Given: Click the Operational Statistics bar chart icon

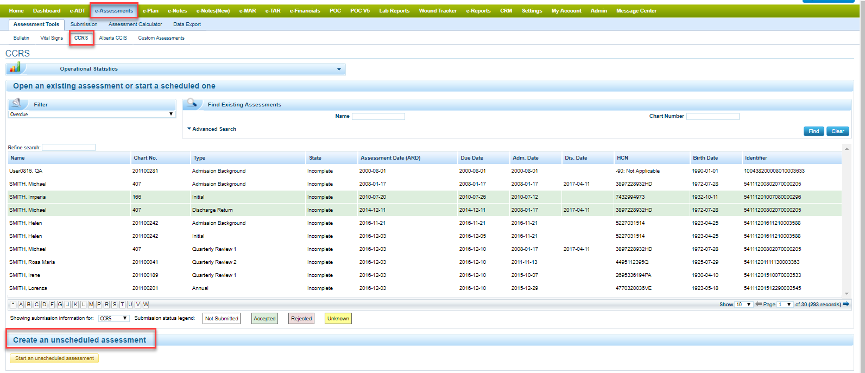Looking at the screenshot, I should click(15, 67).
